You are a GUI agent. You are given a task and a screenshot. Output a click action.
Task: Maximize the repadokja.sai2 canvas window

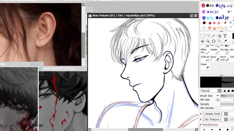(195, 16)
